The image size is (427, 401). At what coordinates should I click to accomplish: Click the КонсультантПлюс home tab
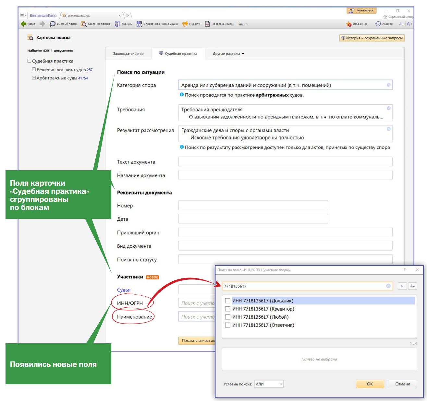click(43, 16)
